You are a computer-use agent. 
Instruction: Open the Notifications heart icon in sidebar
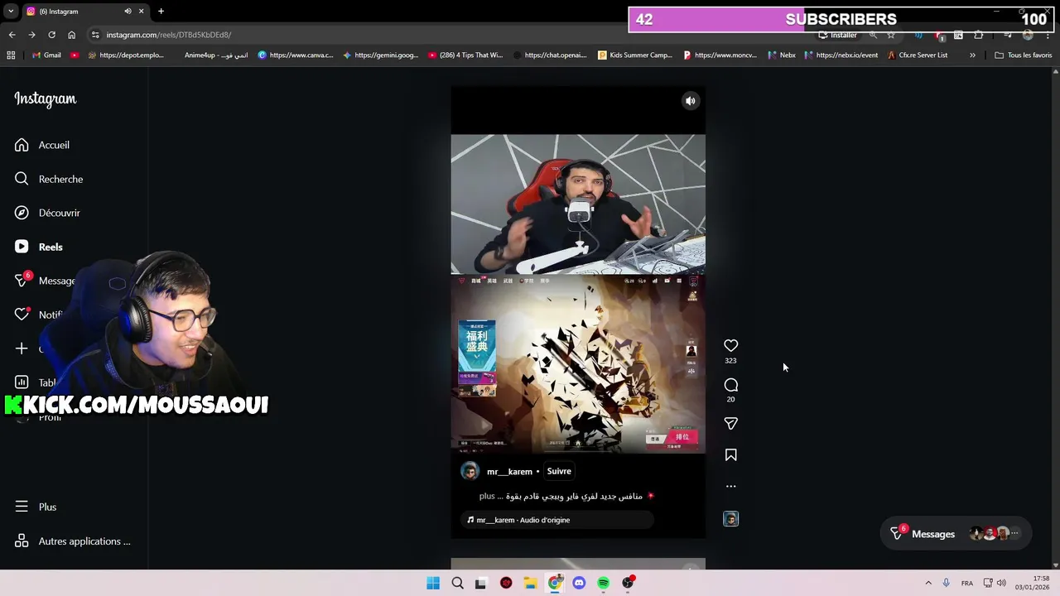tap(22, 315)
